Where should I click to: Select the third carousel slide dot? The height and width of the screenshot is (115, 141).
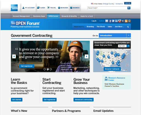[x=51, y=69]
